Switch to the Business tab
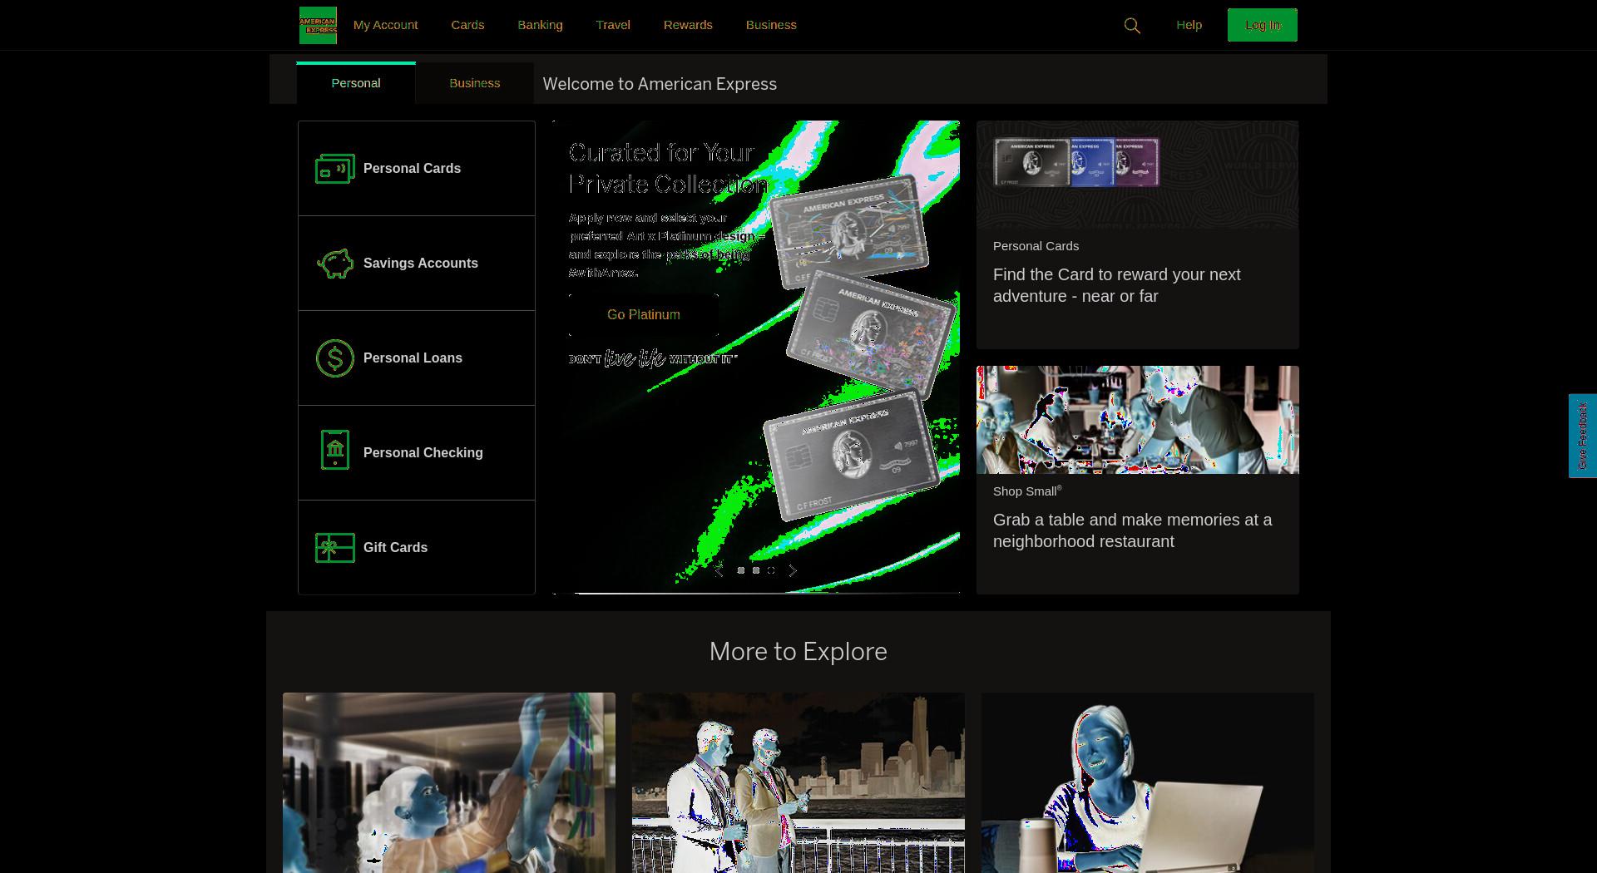 pyautogui.click(x=474, y=83)
